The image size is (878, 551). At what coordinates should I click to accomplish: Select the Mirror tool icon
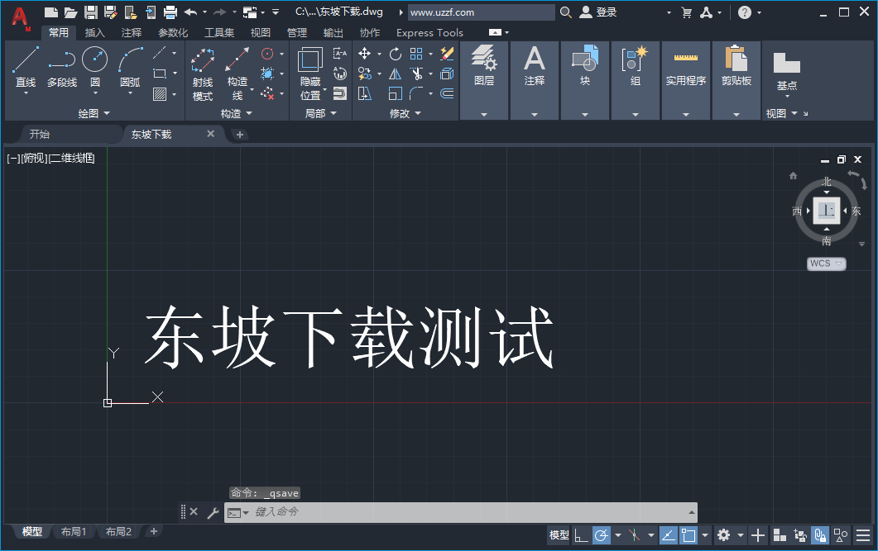396,74
